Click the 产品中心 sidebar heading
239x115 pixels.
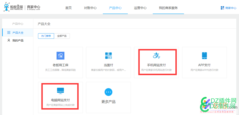coord(18,24)
